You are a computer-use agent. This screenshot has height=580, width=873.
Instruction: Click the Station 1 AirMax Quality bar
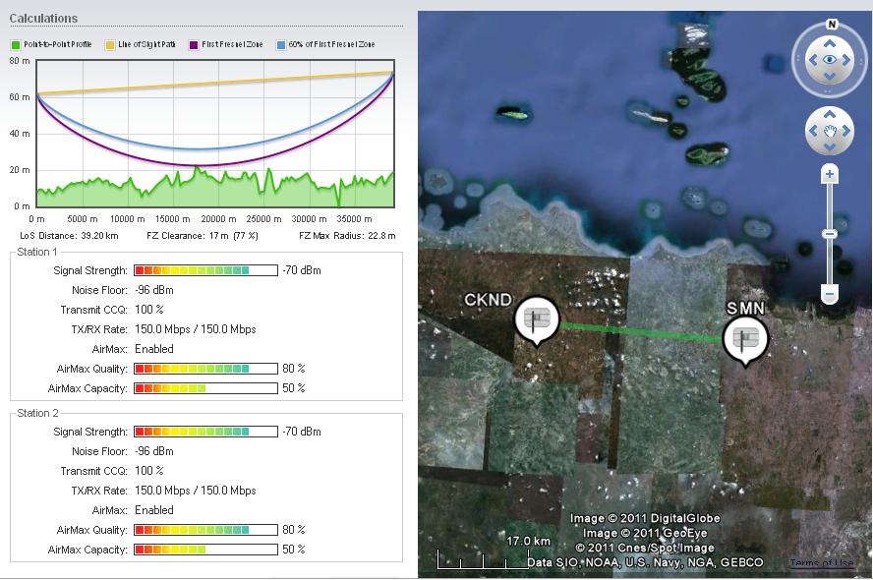tap(205, 369)
